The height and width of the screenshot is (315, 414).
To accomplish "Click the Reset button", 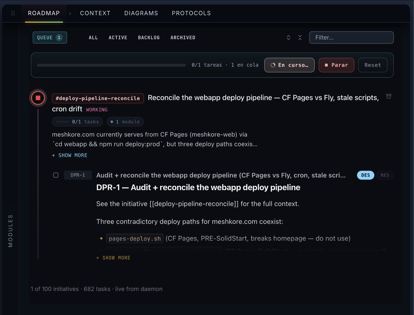I will (x=373, y=65).
